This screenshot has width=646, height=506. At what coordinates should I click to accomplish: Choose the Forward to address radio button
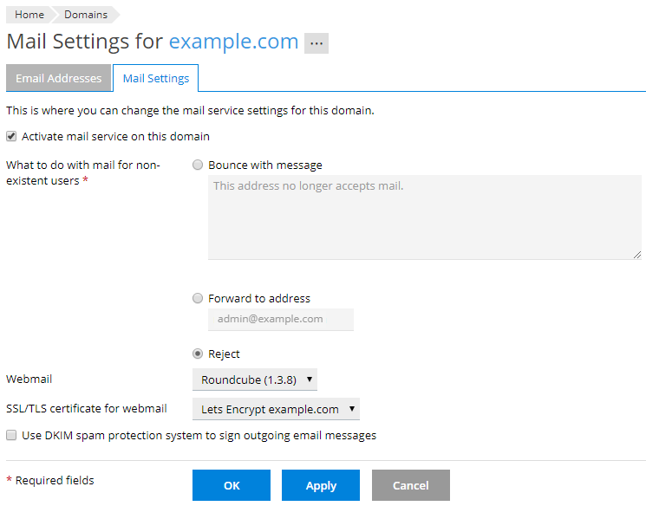point(199,299)
